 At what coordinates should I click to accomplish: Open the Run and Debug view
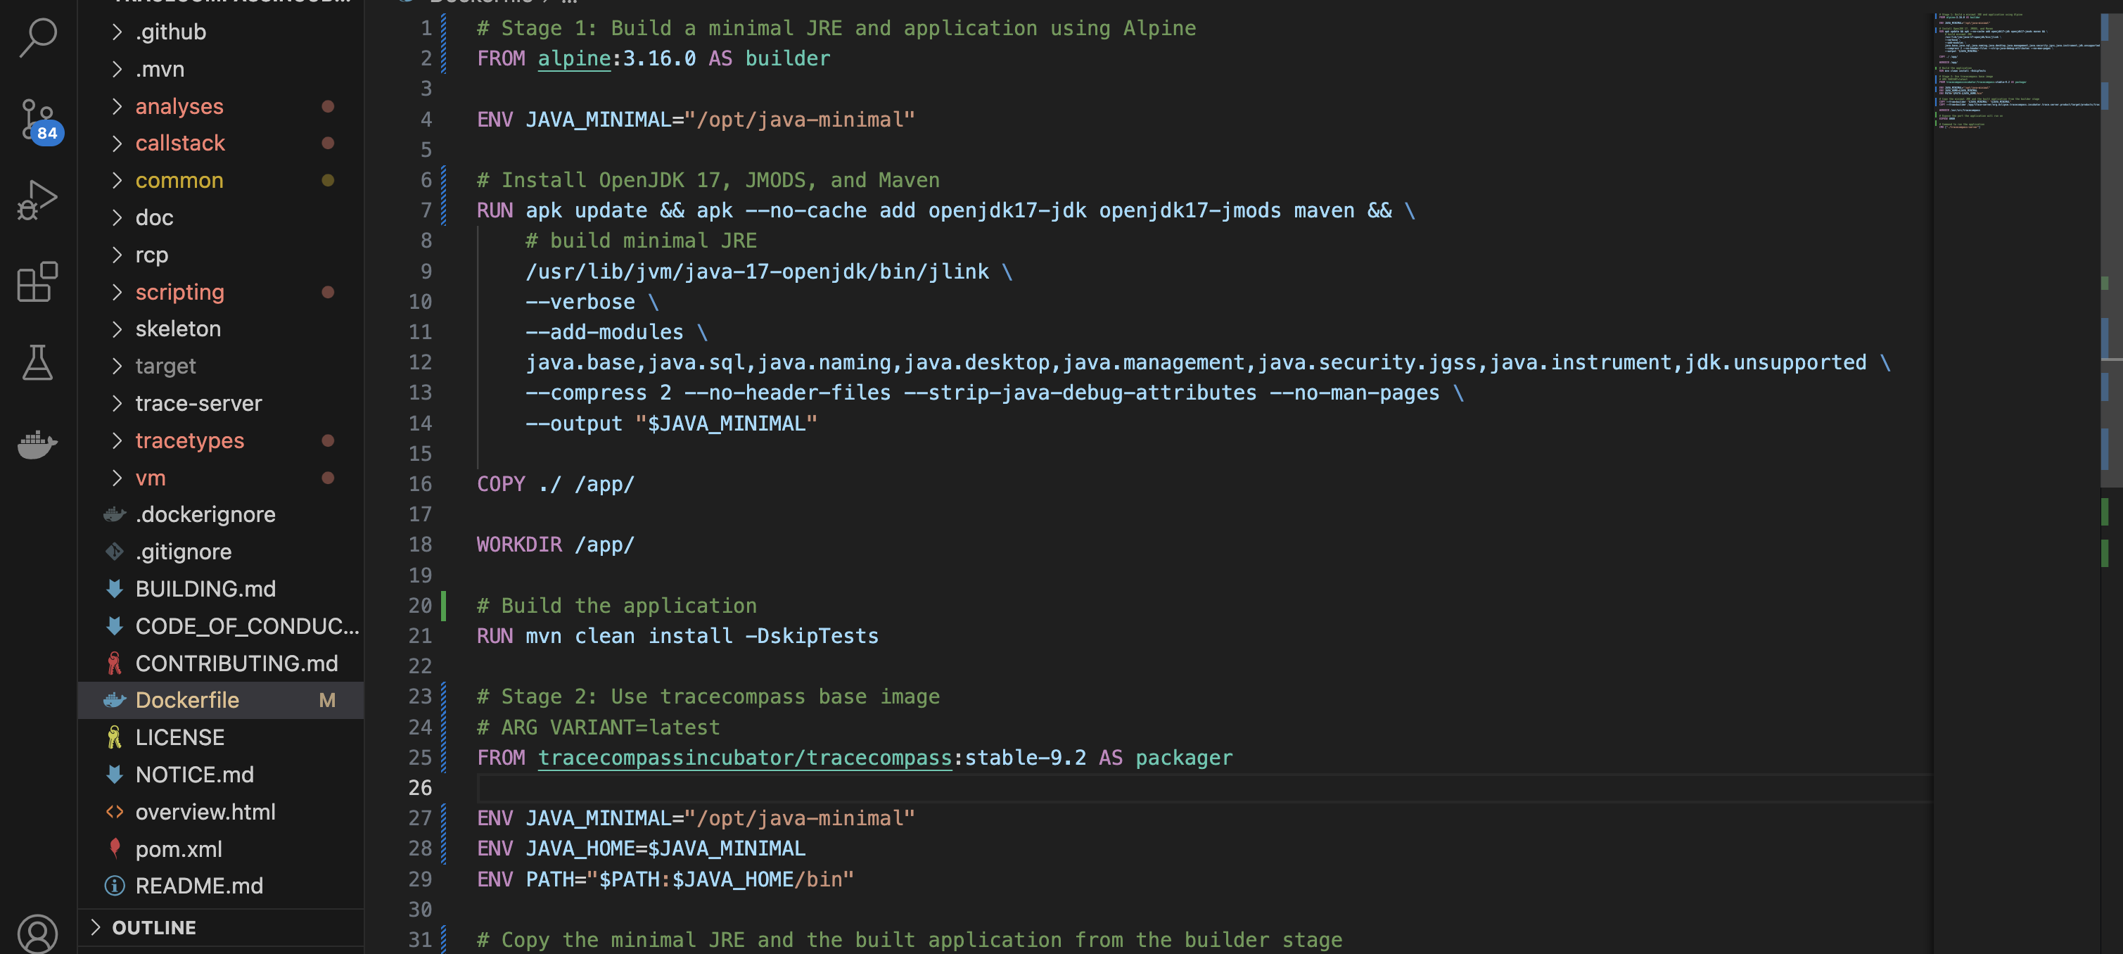coord(38,201)
